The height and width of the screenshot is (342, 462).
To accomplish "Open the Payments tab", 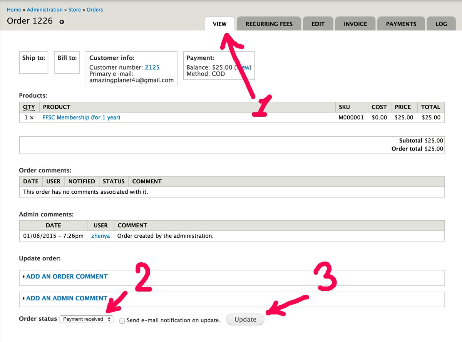I will tap(401, 24).
